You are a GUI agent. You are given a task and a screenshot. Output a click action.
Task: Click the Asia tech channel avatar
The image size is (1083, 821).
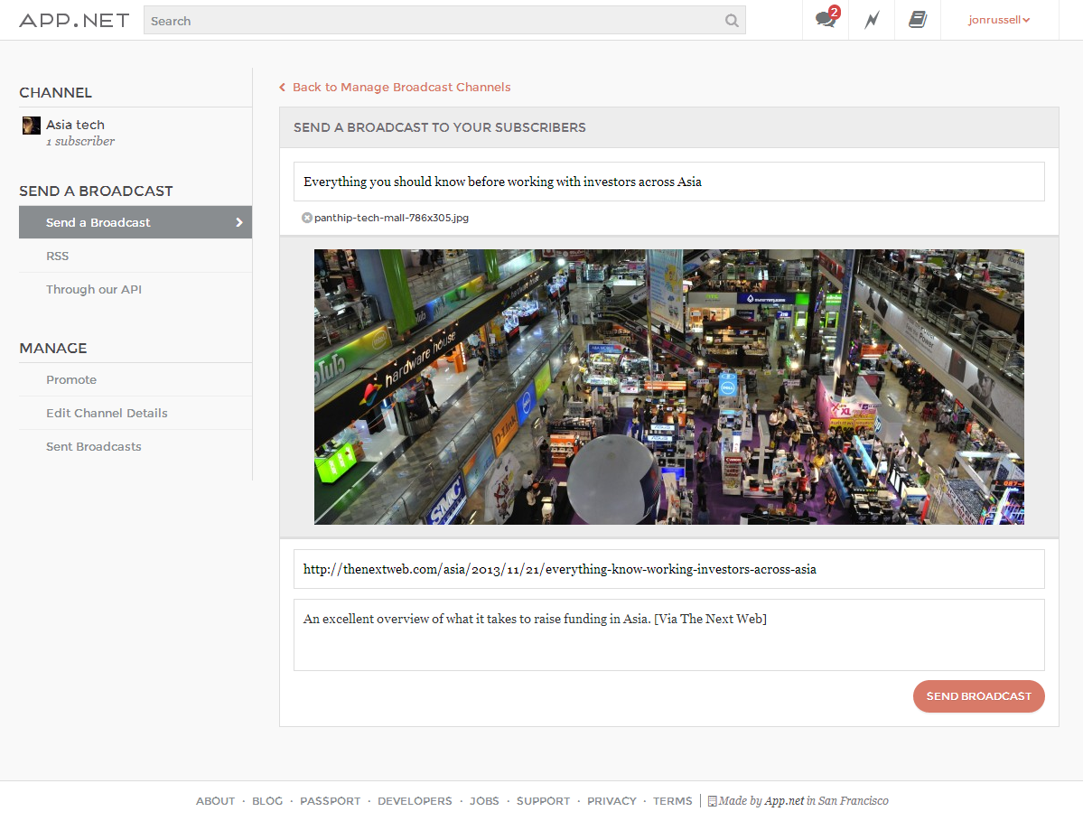(31, 125)
